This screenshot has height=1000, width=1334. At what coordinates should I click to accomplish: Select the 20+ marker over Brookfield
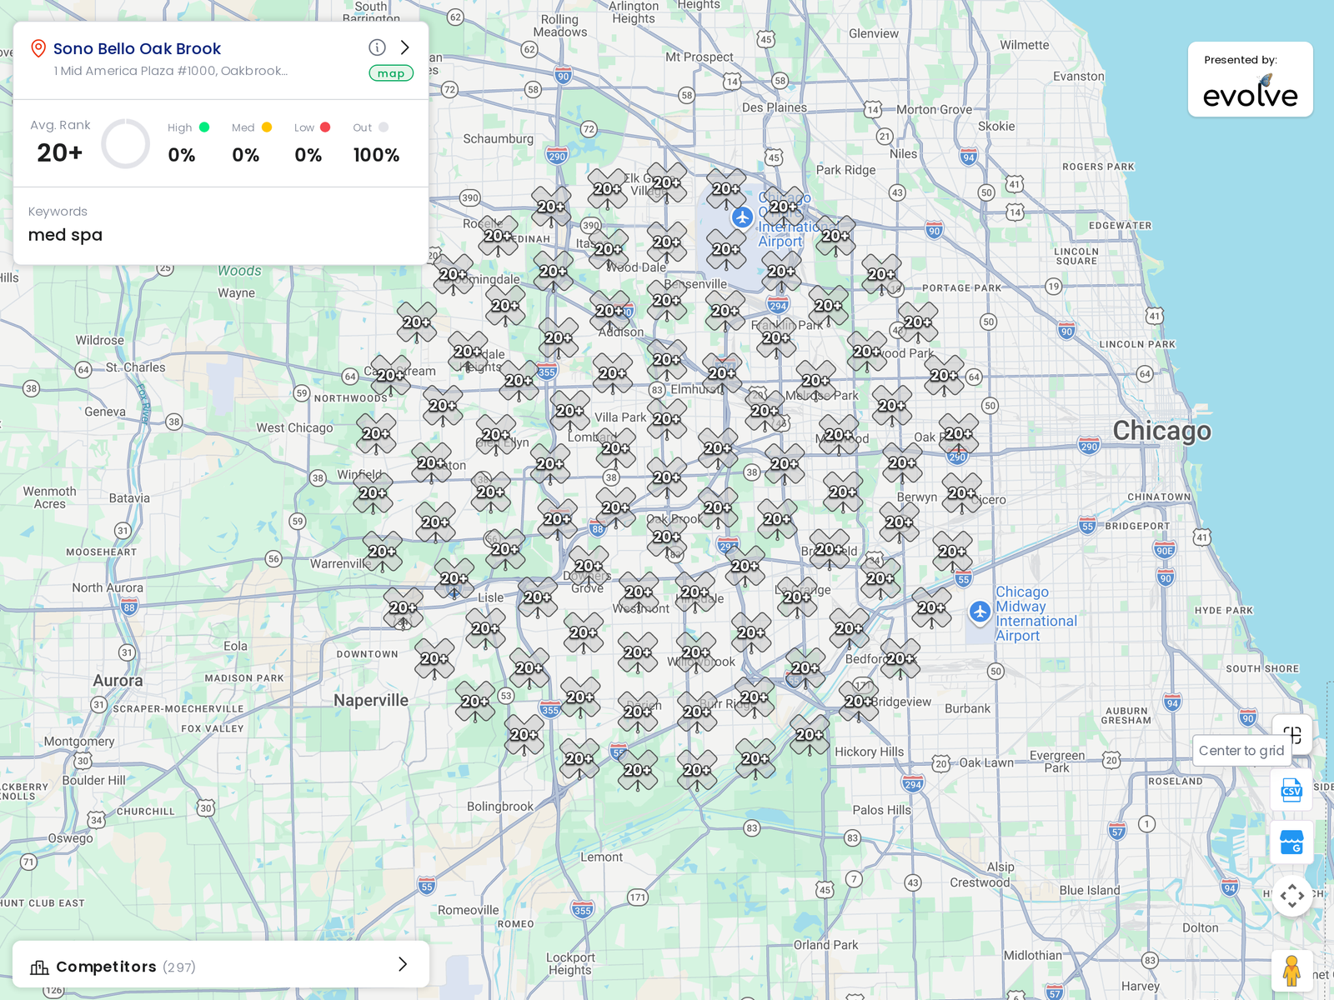tap(830, 550)
